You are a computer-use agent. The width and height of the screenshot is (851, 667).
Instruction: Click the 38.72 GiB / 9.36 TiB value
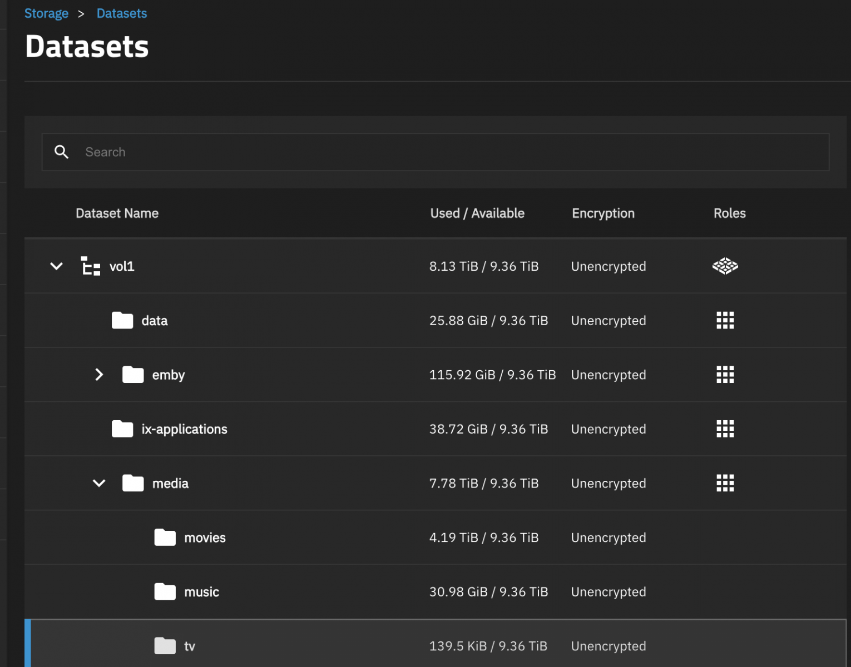488,429
